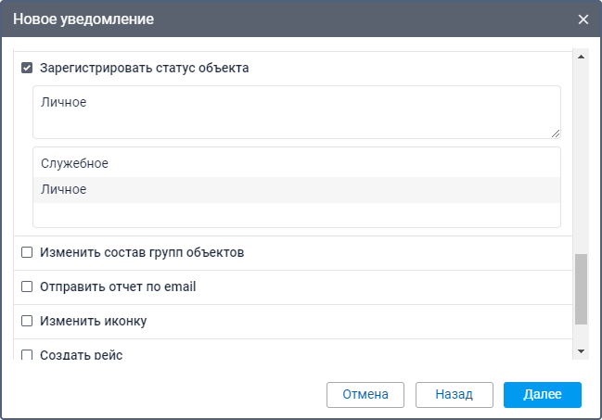Select Личное in the status list
The width and height of the screenshot is (602, 420).
click(x=296, y=189)
